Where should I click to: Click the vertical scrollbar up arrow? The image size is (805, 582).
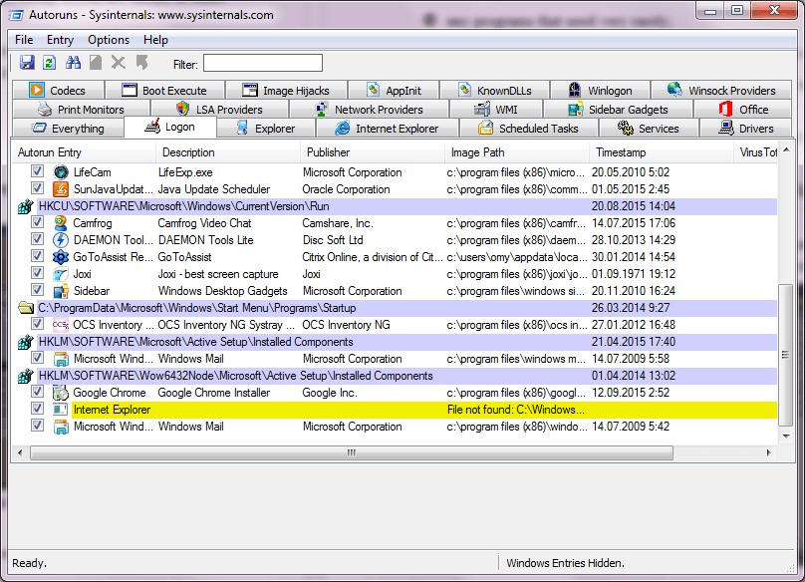coord(786,150)
